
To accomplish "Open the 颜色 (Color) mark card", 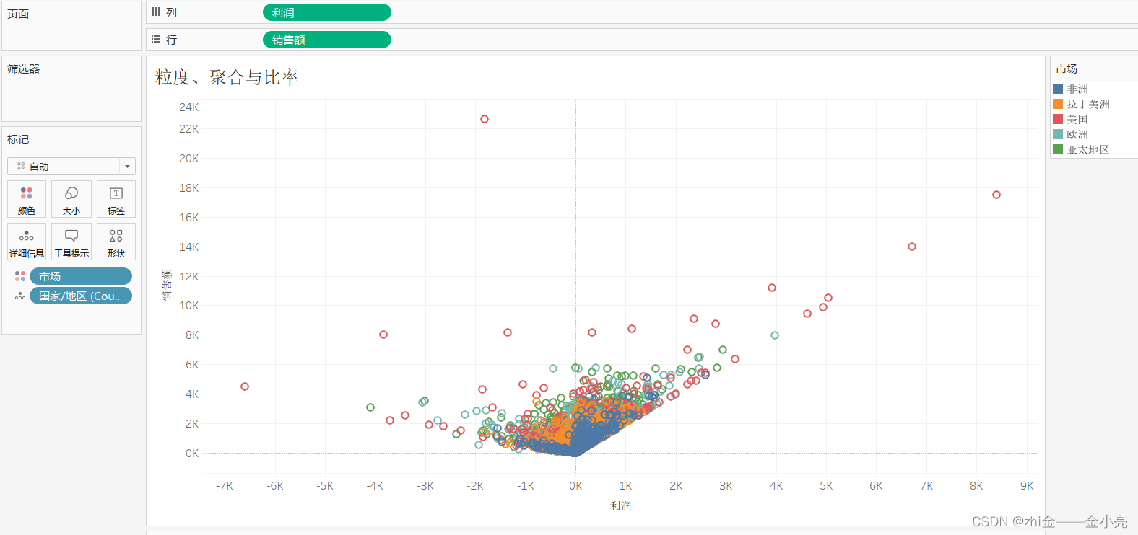I will pos(27,199).
